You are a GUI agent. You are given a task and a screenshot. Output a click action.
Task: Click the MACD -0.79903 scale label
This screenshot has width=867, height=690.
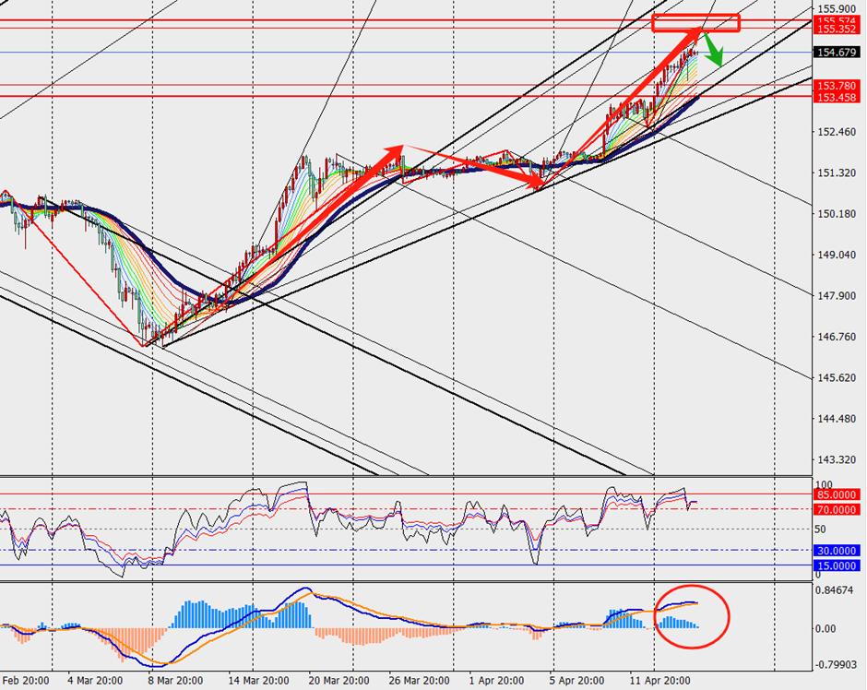coord(835,664)
